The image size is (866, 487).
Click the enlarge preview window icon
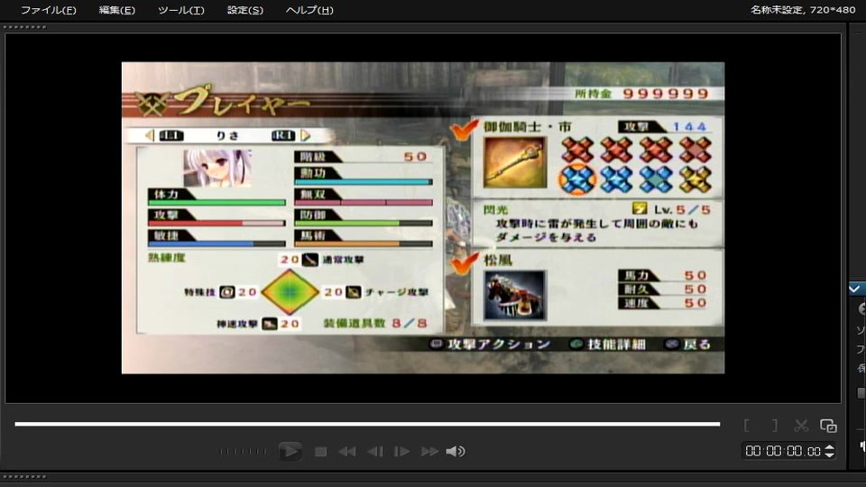click(828, 426)
